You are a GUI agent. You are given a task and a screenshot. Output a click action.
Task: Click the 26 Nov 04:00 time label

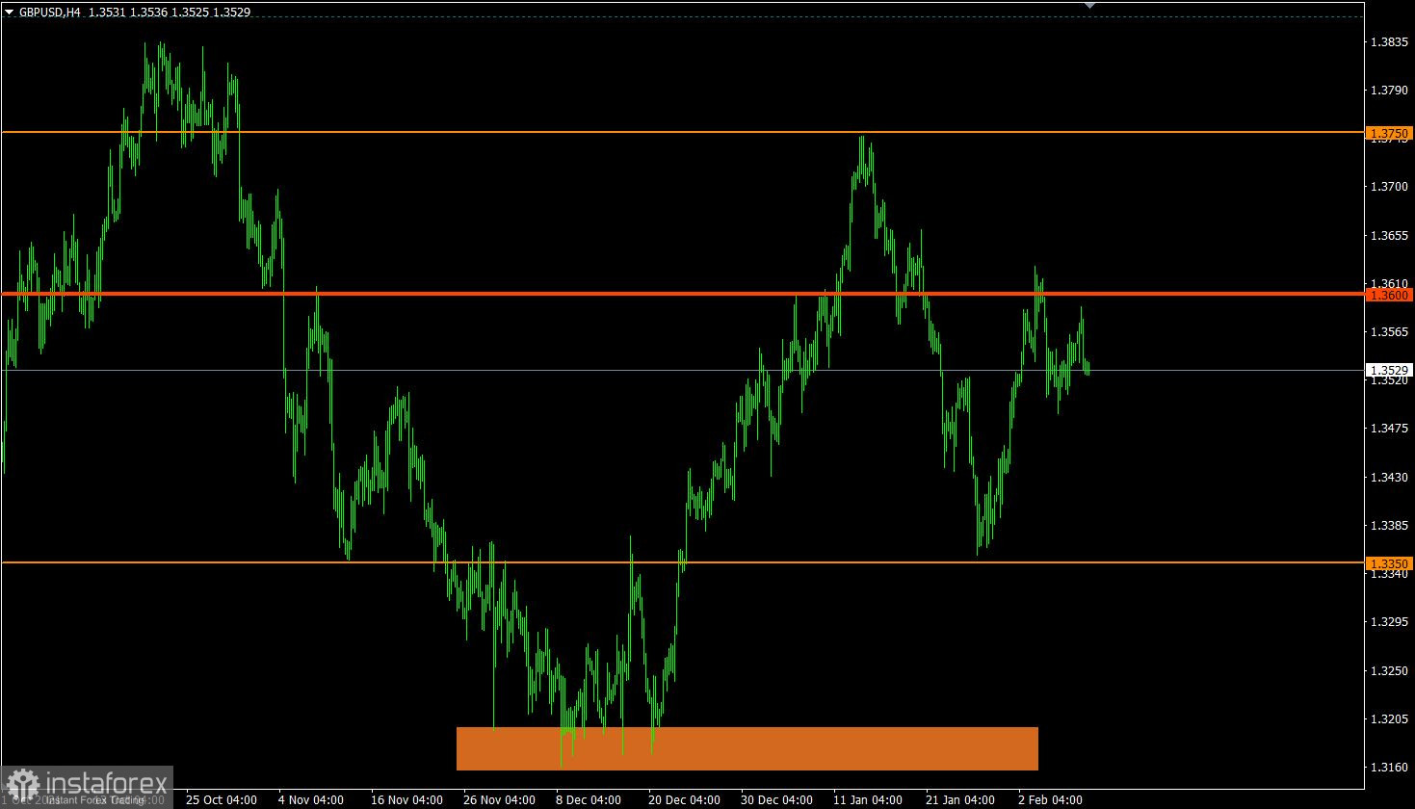point(499,800)
